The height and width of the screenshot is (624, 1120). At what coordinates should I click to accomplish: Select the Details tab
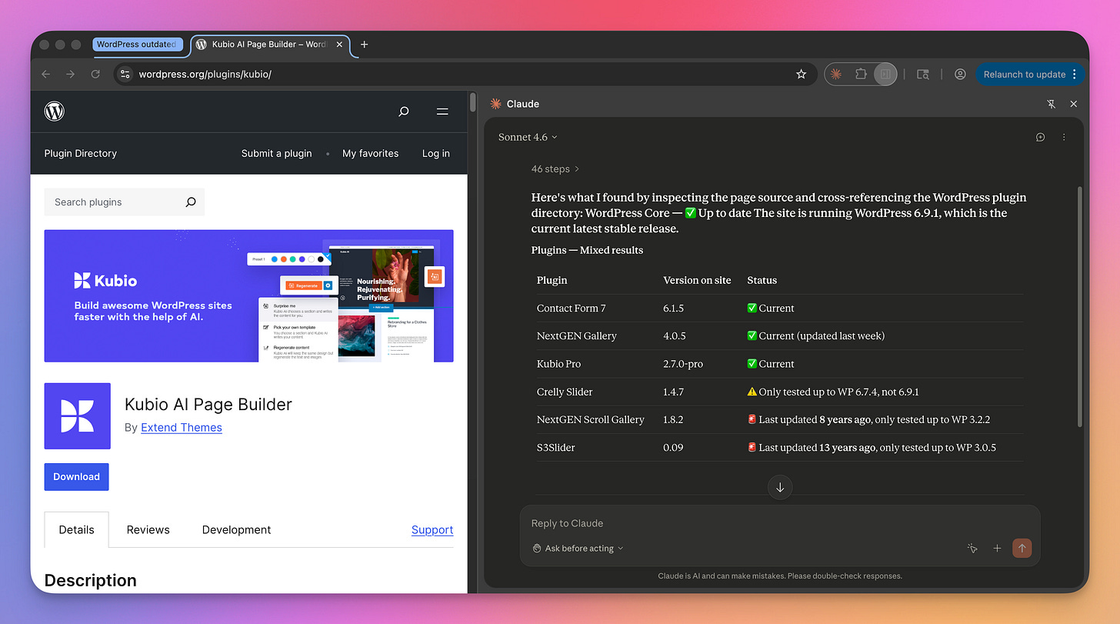tap(77, 529)
